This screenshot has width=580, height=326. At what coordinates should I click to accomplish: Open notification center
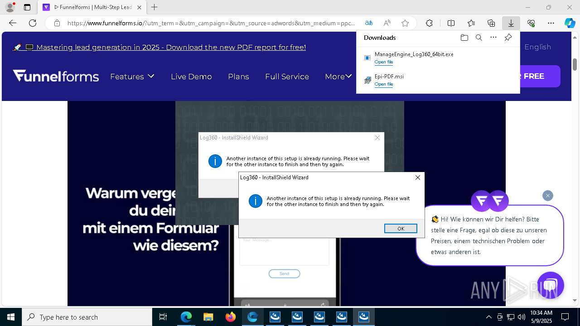565,317
